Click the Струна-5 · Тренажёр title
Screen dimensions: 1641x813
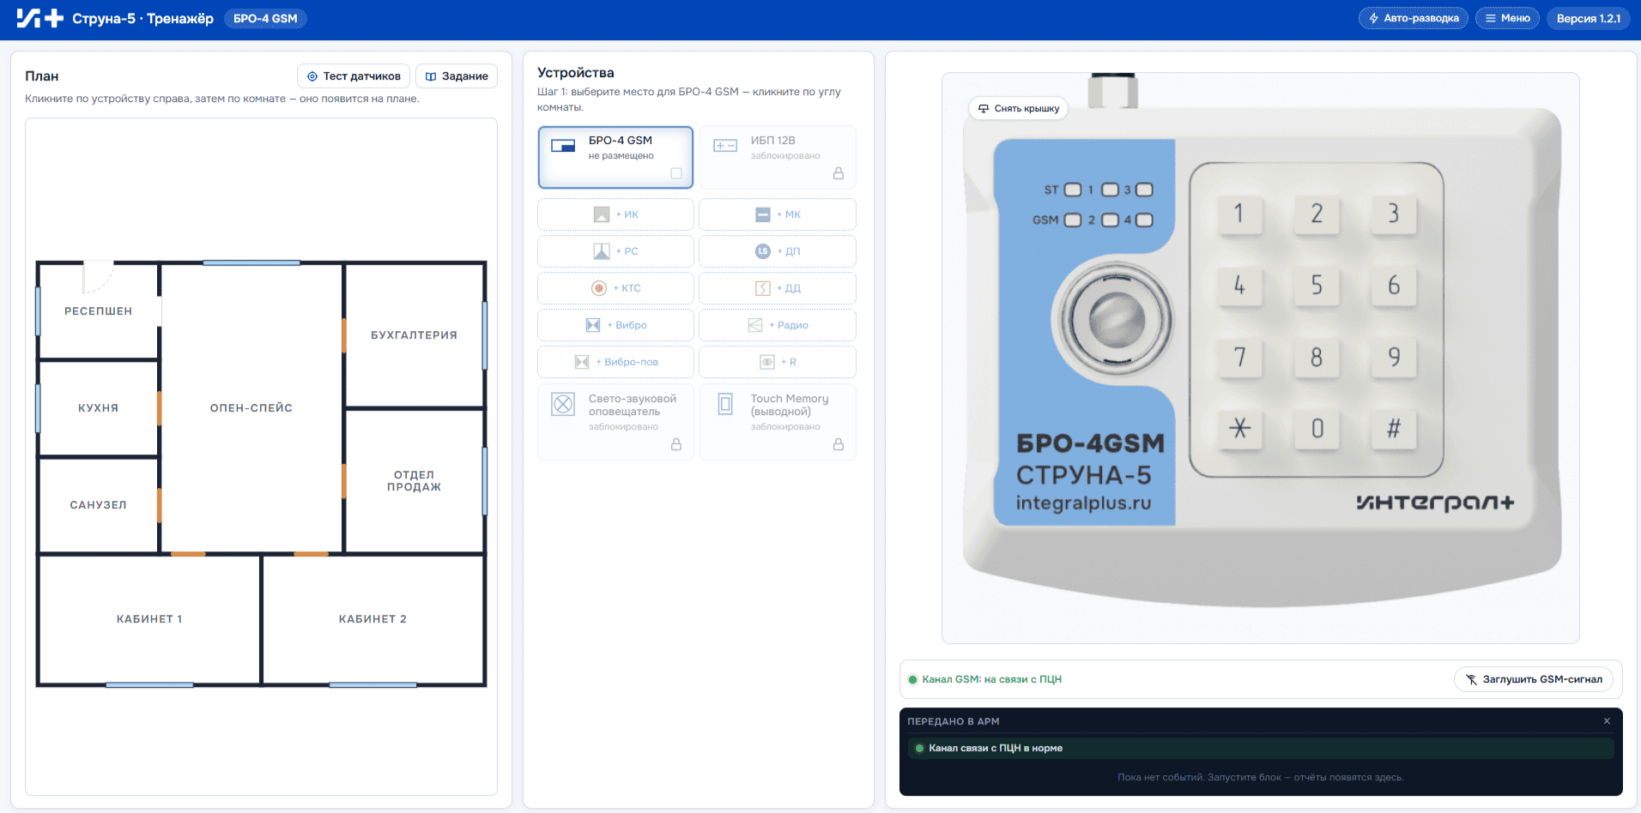pos(142,18)
